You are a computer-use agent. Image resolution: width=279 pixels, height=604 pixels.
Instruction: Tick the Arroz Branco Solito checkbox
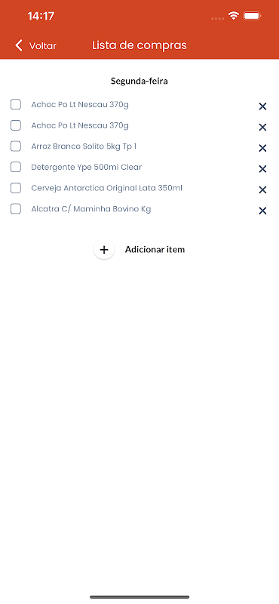tap(16, 146)
